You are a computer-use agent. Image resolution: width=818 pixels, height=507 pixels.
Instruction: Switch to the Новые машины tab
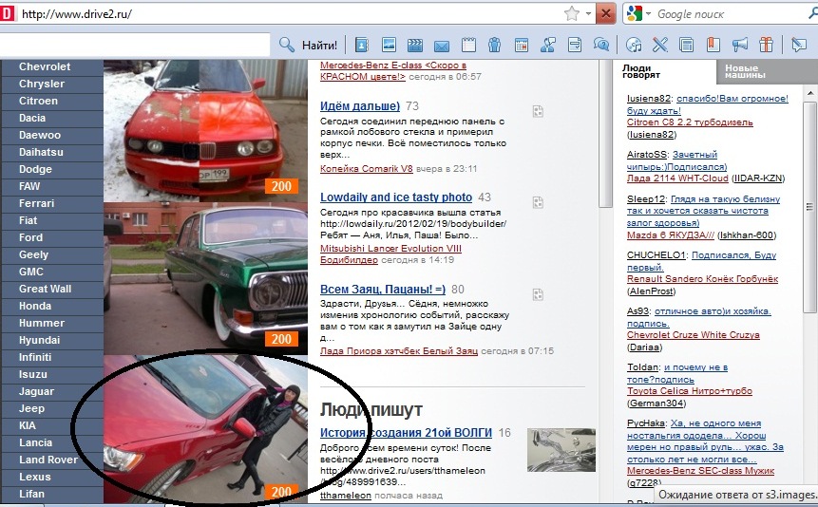(x=766, y=71)
